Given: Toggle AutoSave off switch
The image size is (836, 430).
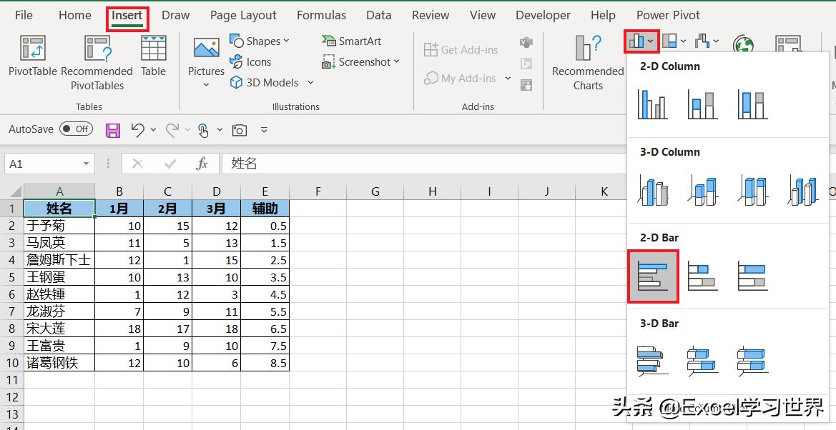Looking at the screenshot, I should pos(77,129).
